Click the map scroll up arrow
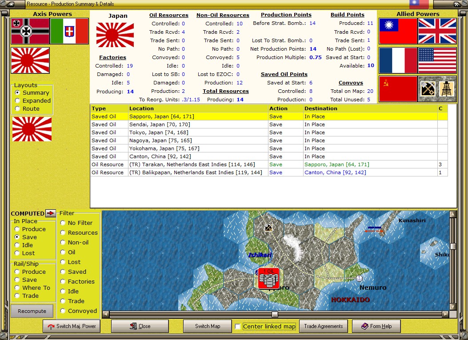Image resolution: width=468 pixels, height=340 pixels. coord(453,214)
